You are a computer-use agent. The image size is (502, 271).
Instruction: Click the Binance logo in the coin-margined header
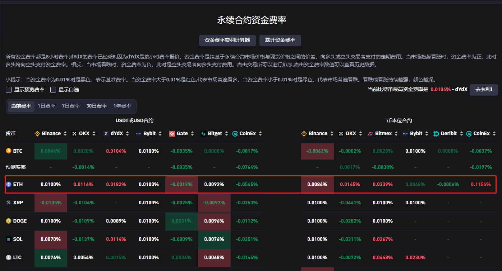tap(304, 134)
